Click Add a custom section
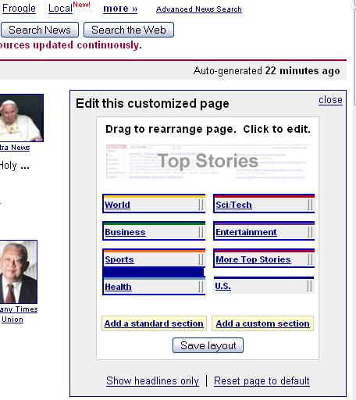The image size is (356, 400). [263, 323]
